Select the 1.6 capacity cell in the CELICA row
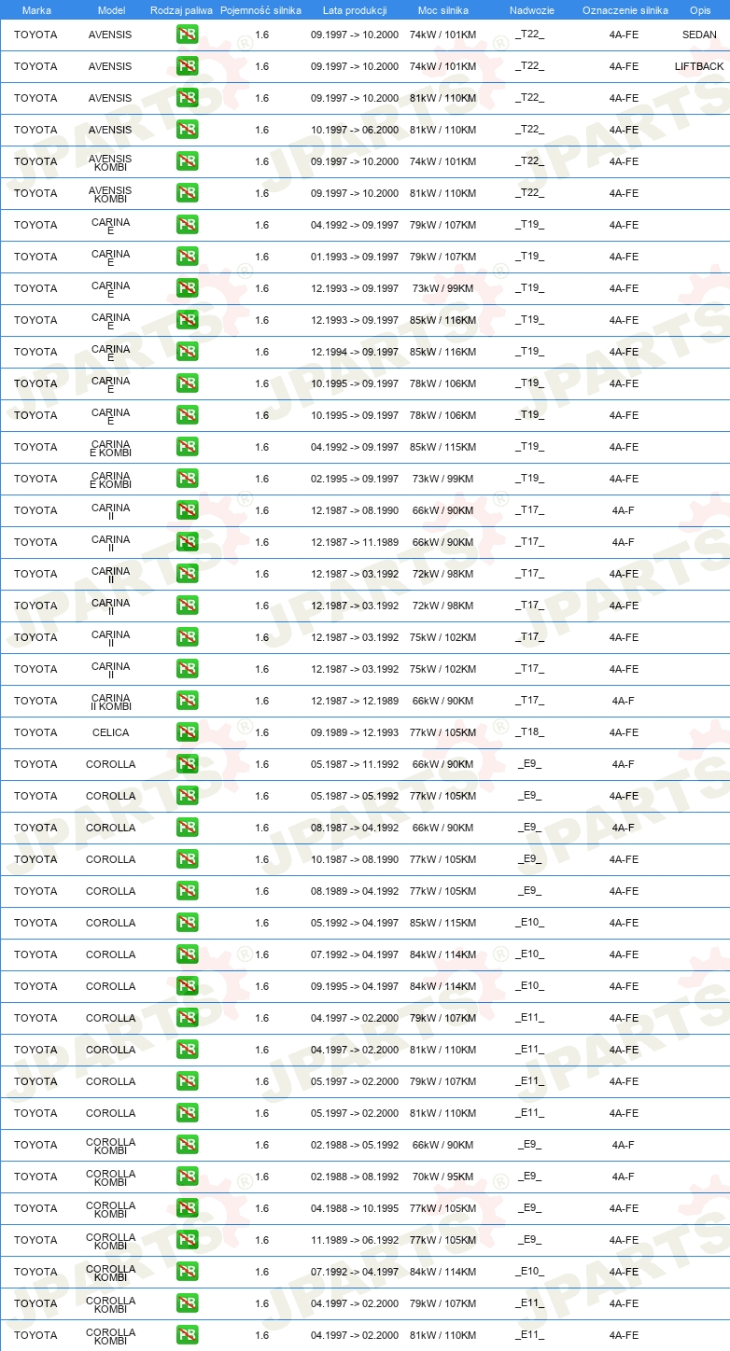 (261, 732)
